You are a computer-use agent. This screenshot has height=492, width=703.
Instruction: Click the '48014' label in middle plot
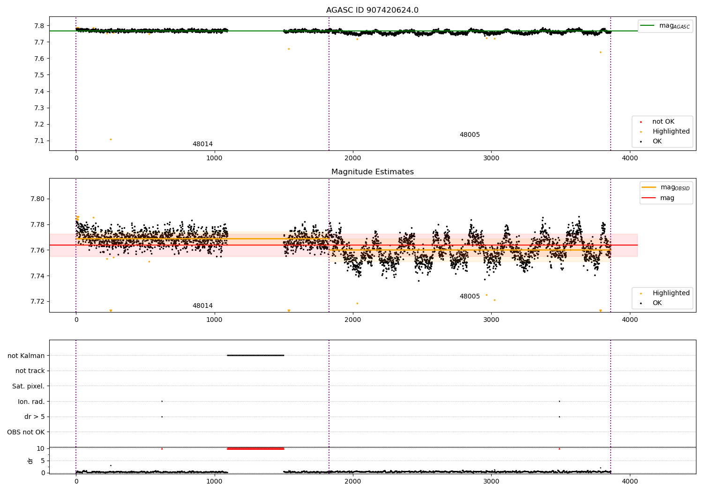202,306
